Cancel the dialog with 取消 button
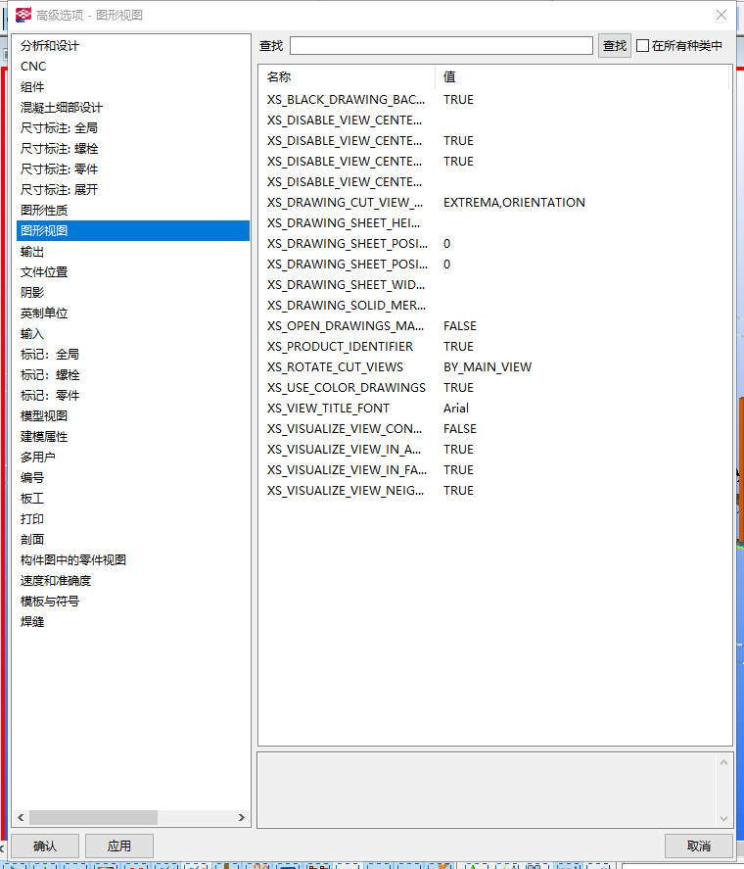 pos(698,845)
